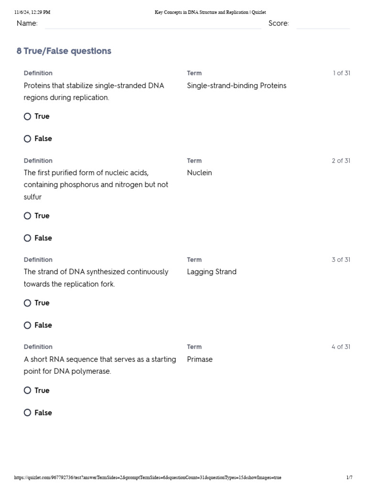Click the "1/7" page number in footer
This screenshot has width=367, height=490.
349,478
